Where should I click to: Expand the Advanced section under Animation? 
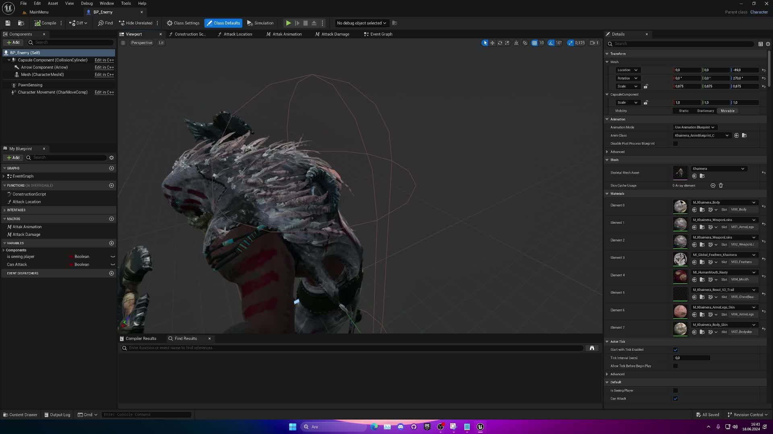(607, 151)
